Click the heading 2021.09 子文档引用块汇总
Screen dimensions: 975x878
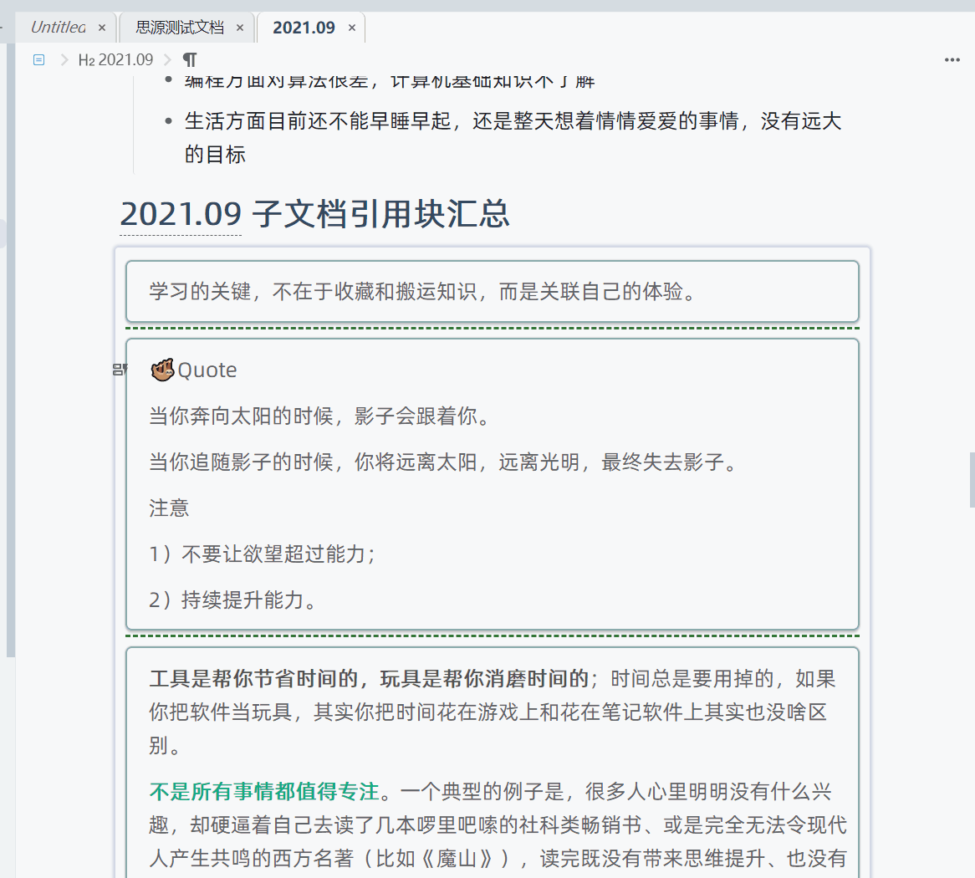point(316,215)
